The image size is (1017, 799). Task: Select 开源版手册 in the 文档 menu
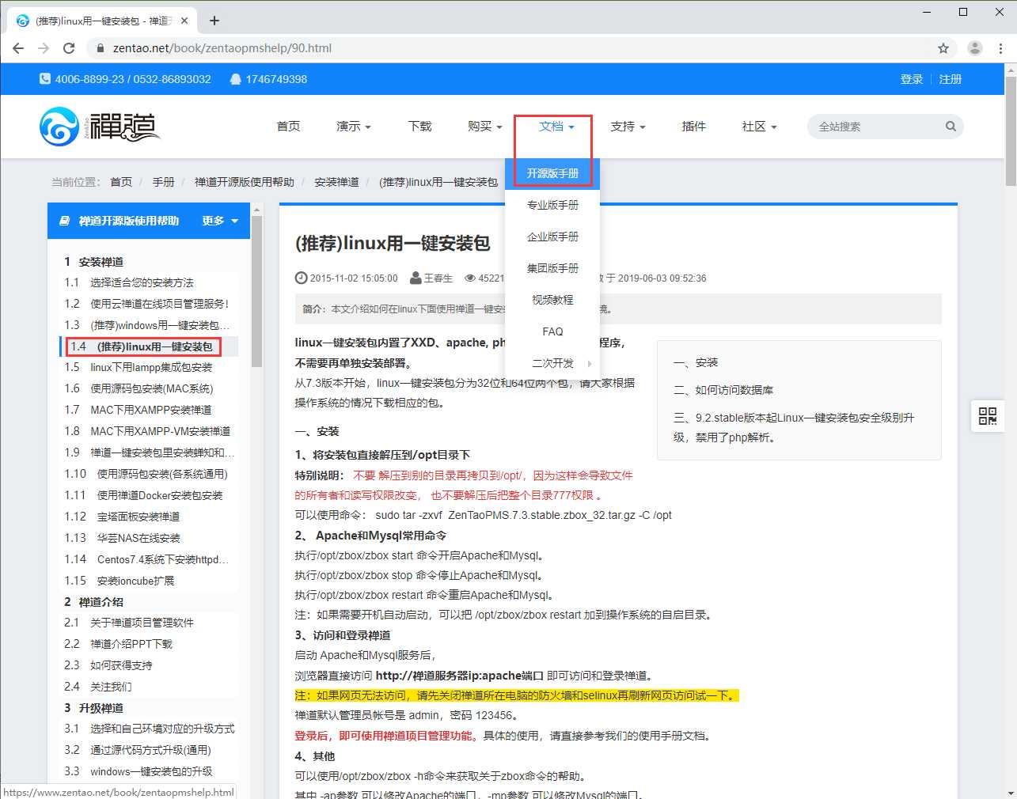click(552, 173)
